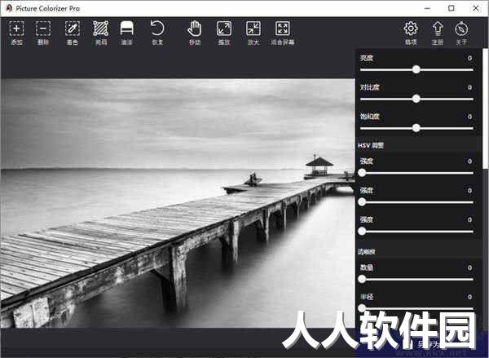Click the 亮度 label
Viewport: 489px width, 358px height.
(367, 58)
